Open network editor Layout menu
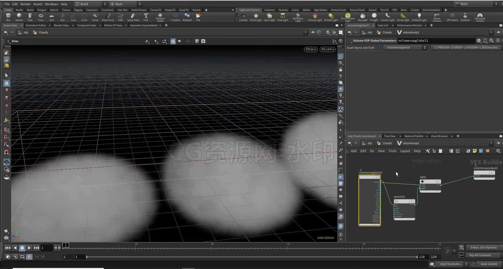Screen dimensions: 503x269 (405, 151)
